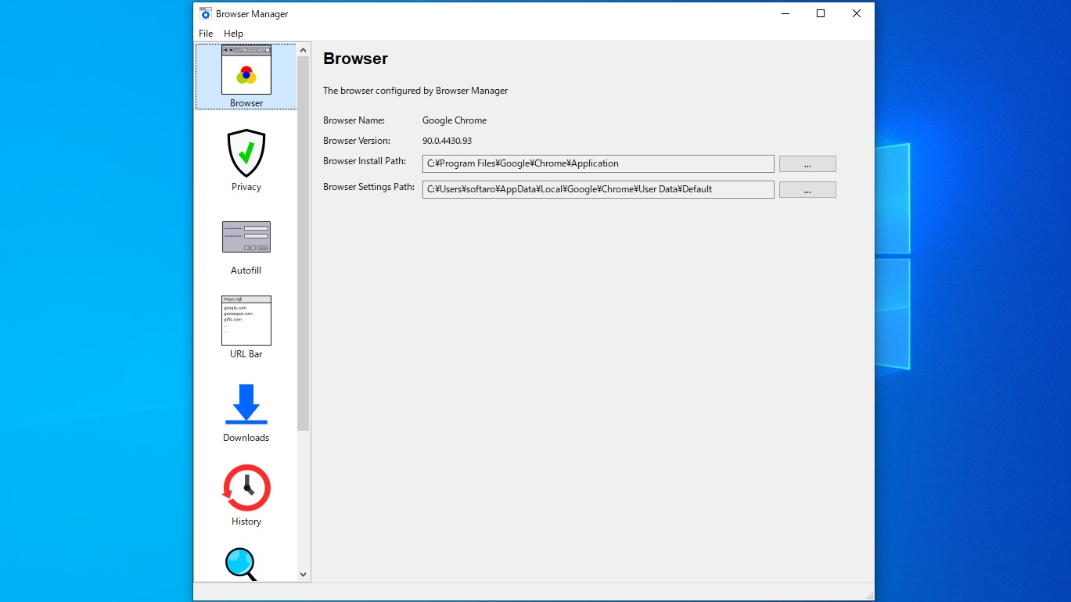Click the Browser Install Path field
Screen dimensions: 1071x602
pos(598,163)
